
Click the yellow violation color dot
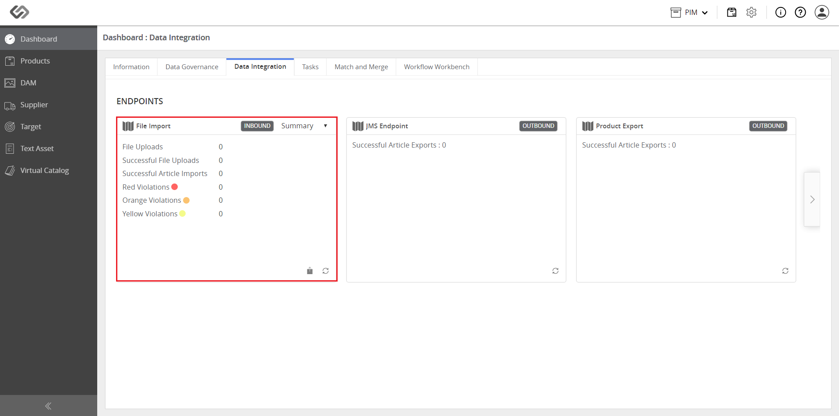point(183,213)
